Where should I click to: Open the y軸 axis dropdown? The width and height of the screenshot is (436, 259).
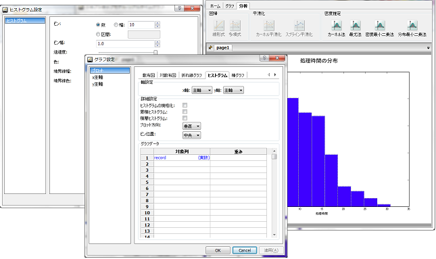click(233, 90)
